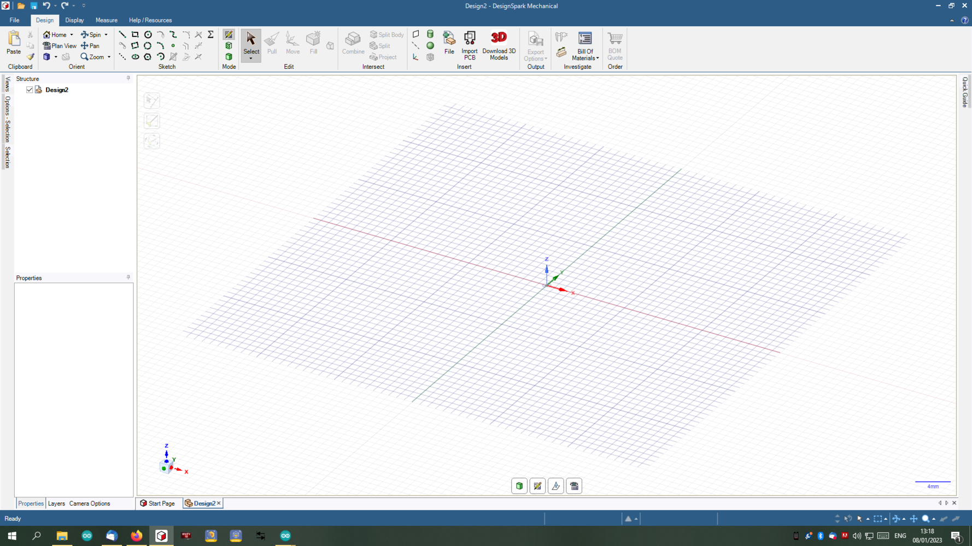Switch to Sketch mode in the ribbon
972x546 pixels.
coord(229,34)
